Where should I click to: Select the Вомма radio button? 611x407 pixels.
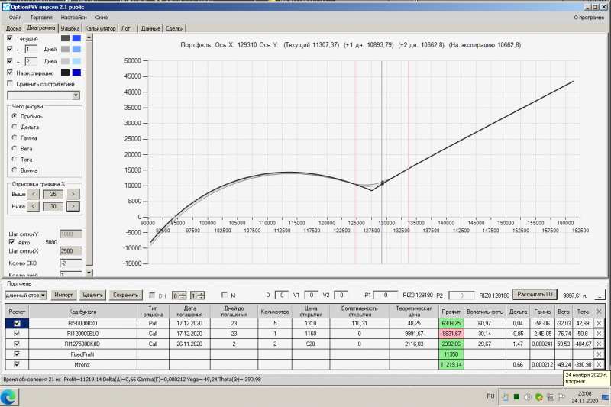(15, 170)
